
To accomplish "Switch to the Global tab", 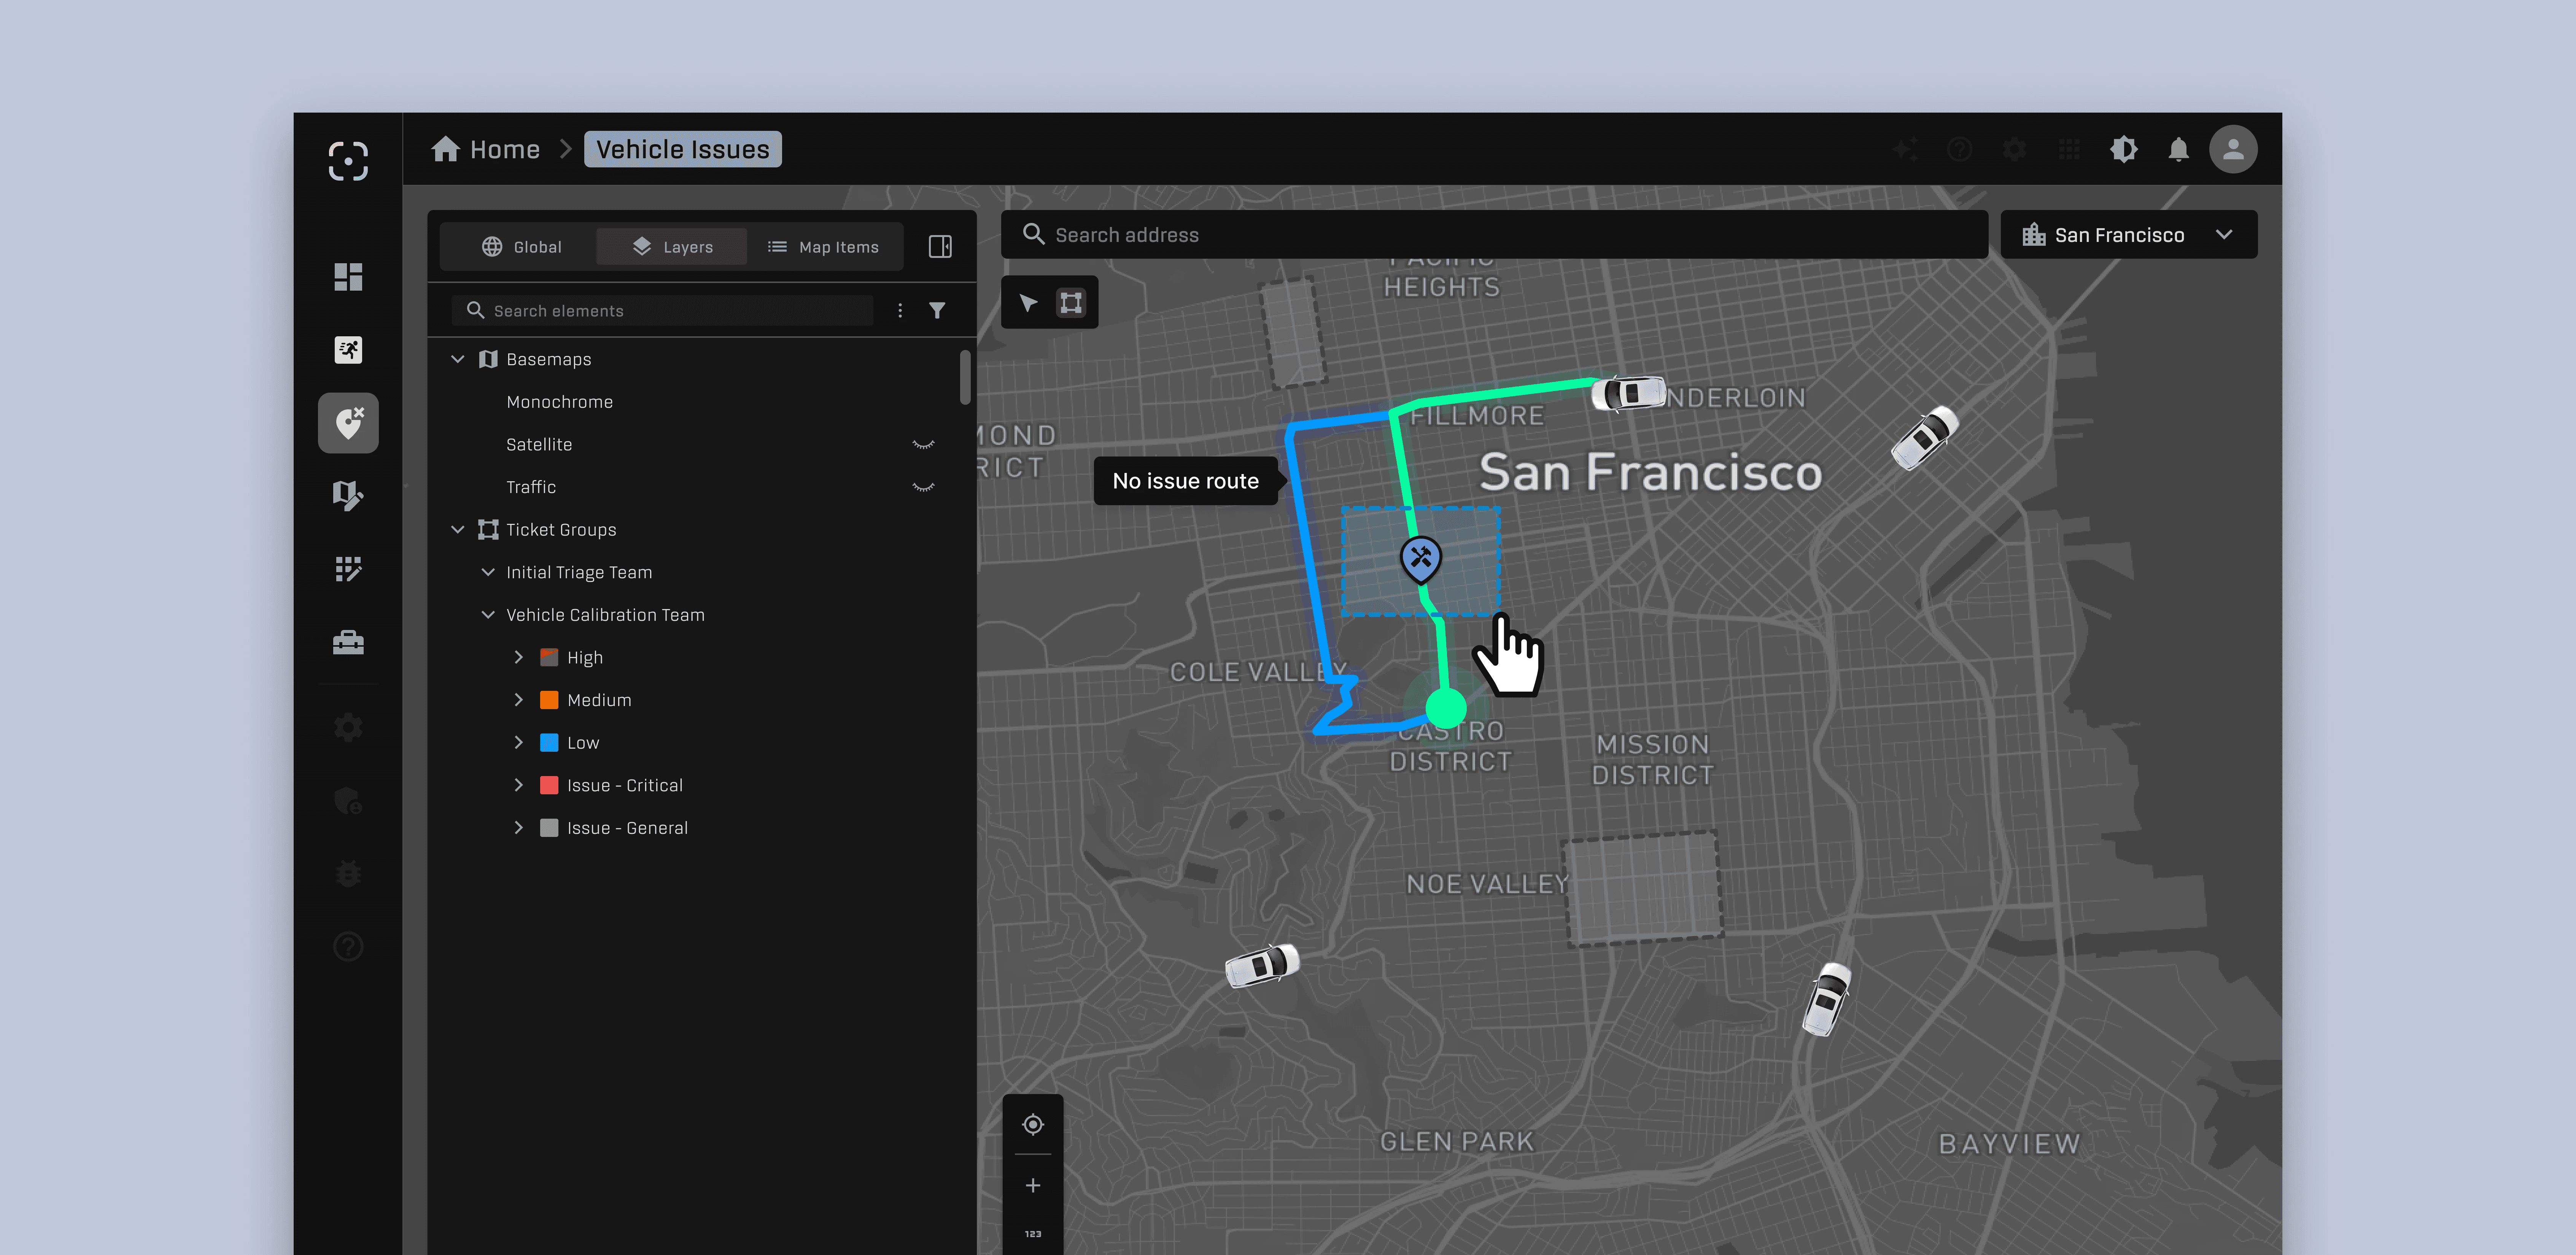I will tap(521, 247).
